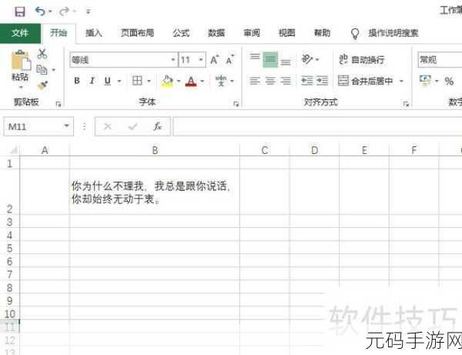Toggle 自动换行 wrap text
The image size is (462, 355).
(x=362, y=60)
